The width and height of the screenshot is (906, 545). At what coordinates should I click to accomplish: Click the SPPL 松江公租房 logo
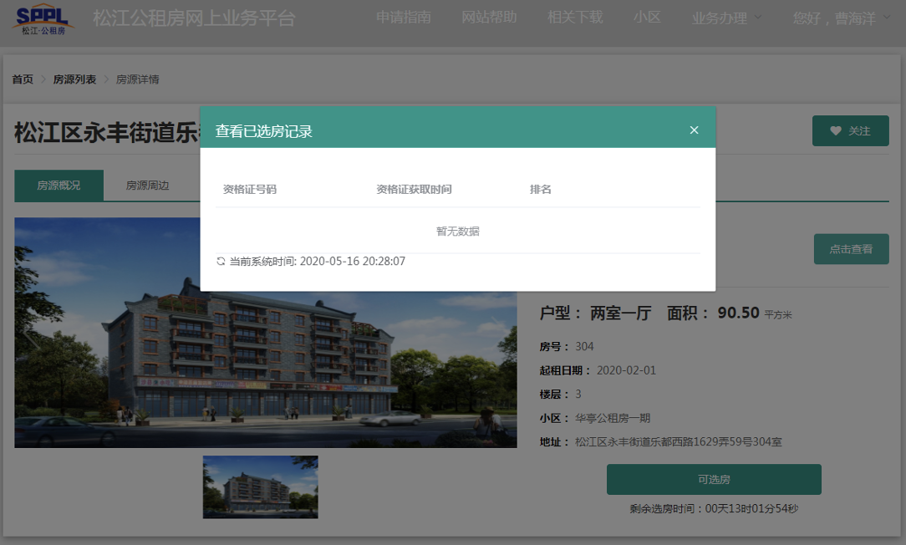[x=43, y=18]
